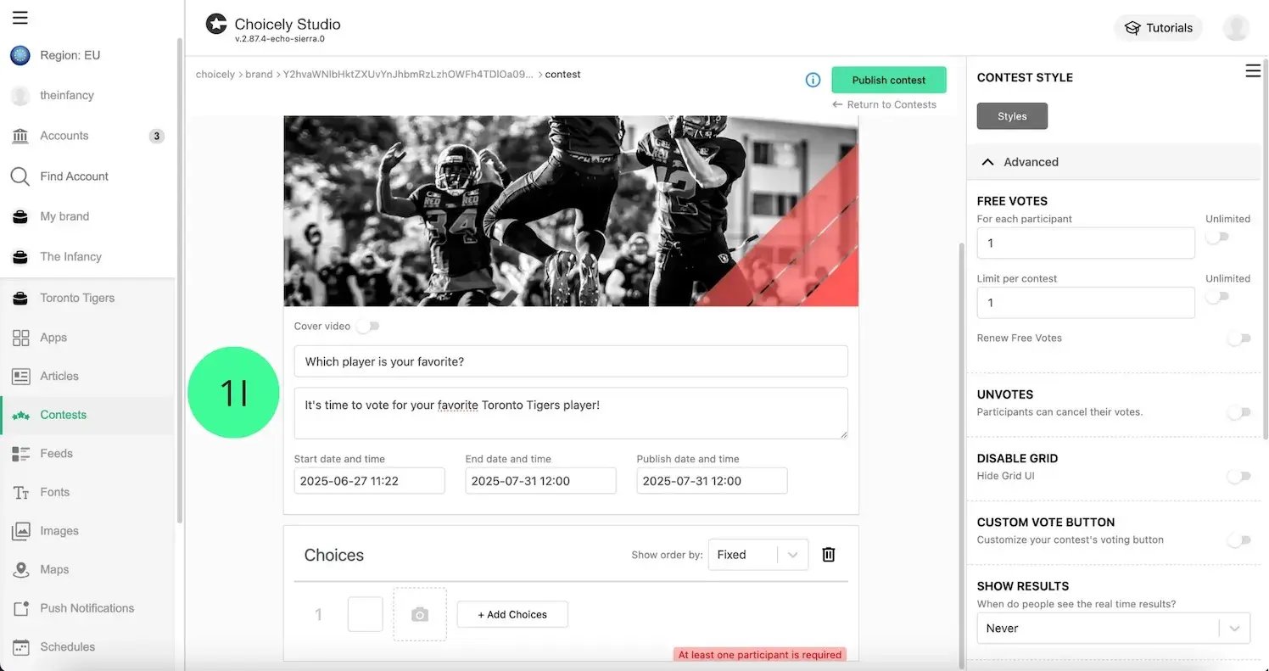This screenshot has width=1269, height=671.
Task: Click the Choicely Studio logo
Action: (x=216, y=24)
